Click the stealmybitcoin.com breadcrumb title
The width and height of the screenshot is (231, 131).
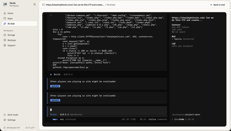pos(75,5)
